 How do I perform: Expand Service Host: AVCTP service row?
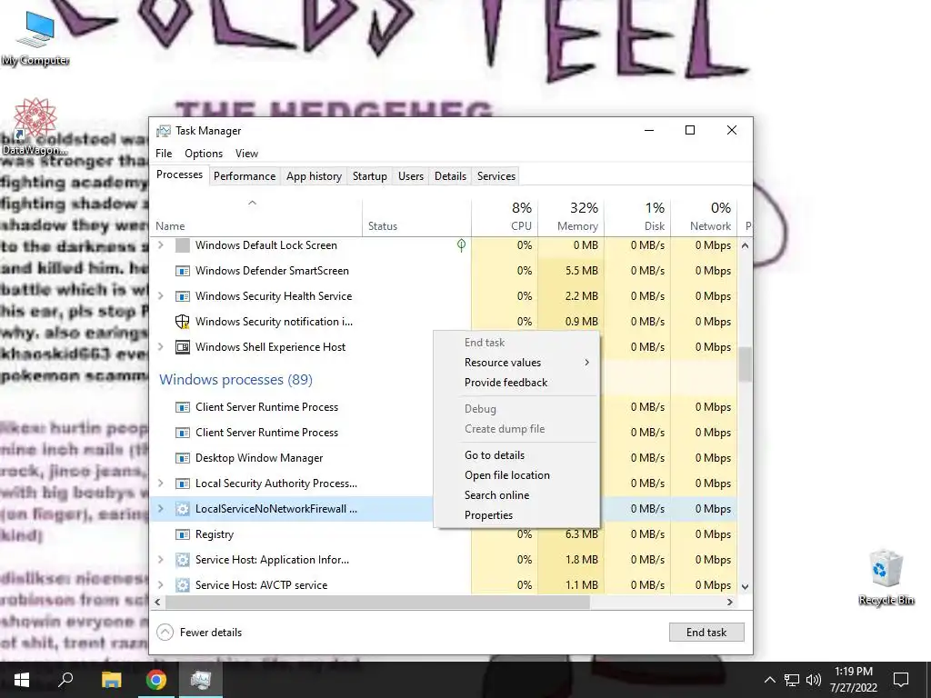(x=160, y=585)
